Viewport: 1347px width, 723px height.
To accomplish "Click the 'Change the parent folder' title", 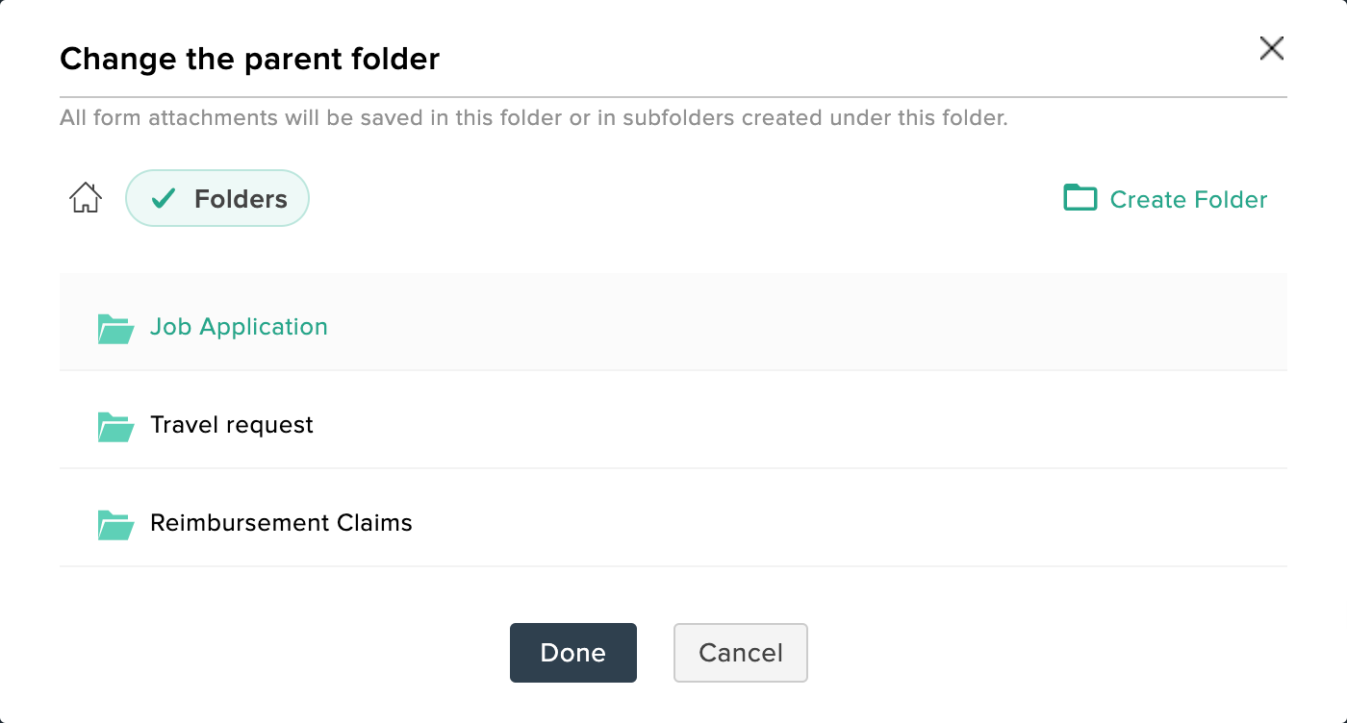I will [x=249, y=59].
